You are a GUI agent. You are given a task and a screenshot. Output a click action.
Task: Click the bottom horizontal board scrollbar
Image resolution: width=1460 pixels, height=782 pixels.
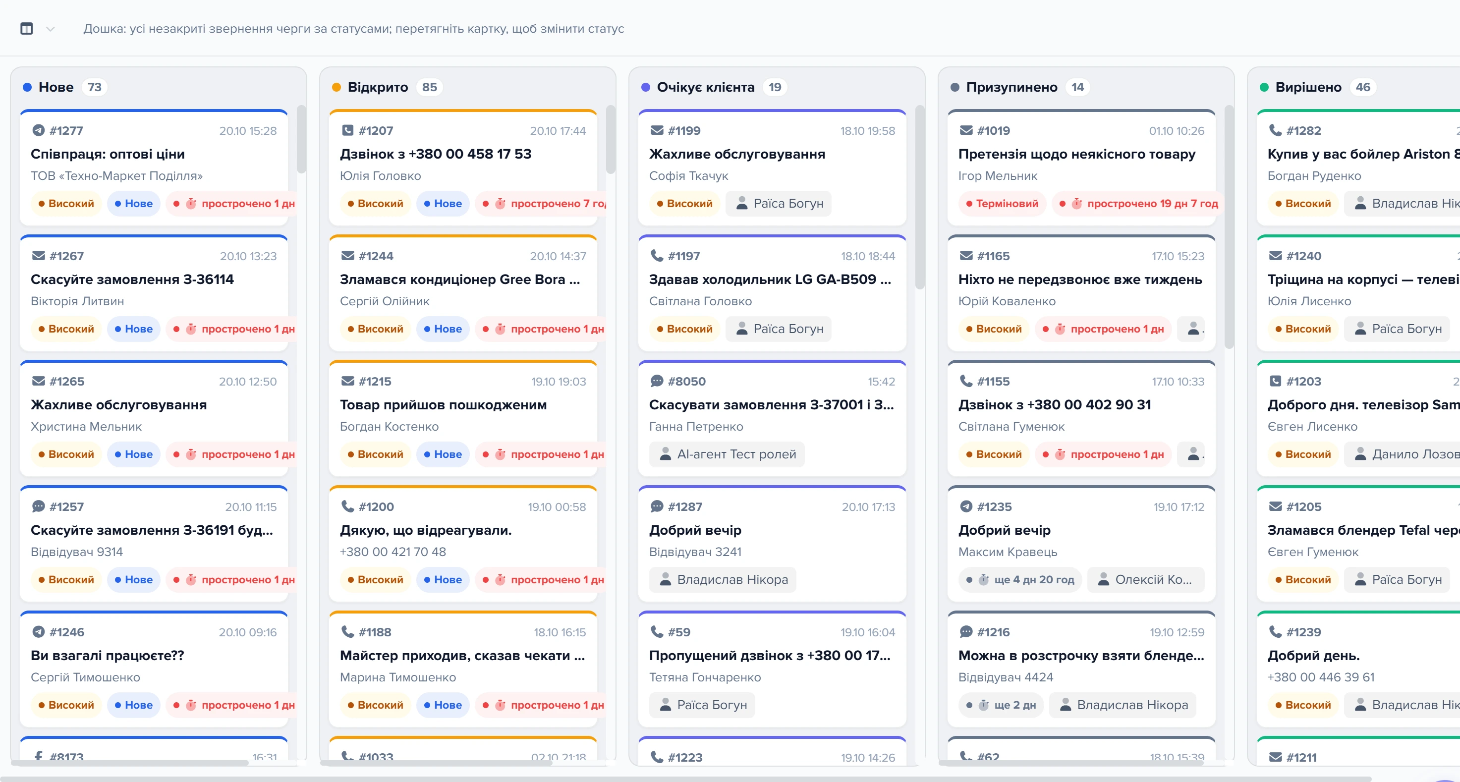686,779
